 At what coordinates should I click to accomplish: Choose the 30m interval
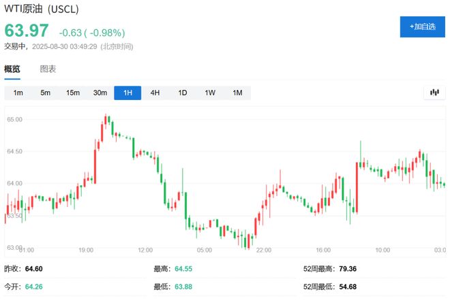click(100, 93)
